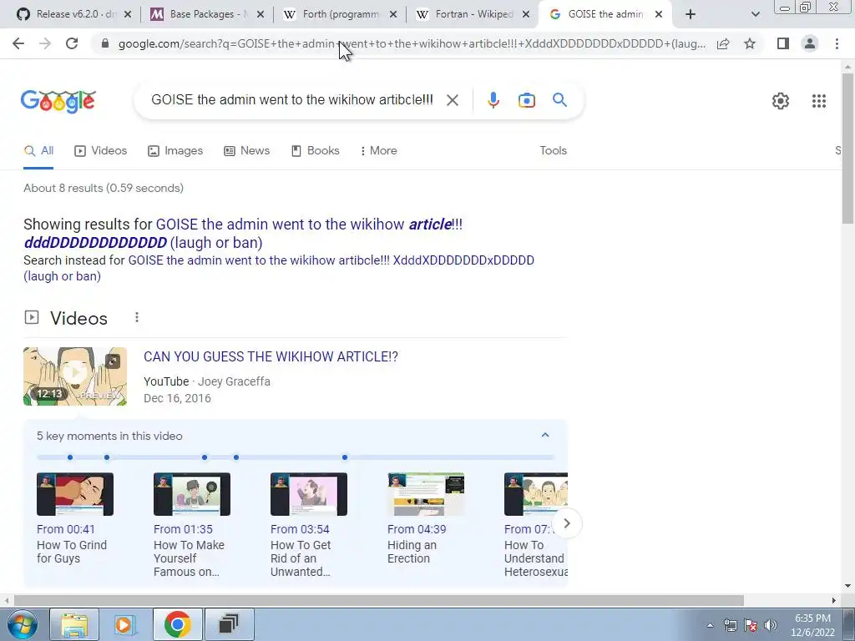Screen dimensions: 855x641
Task: Reload the current page
Action: pyautogui.click(x=72, y=43)
